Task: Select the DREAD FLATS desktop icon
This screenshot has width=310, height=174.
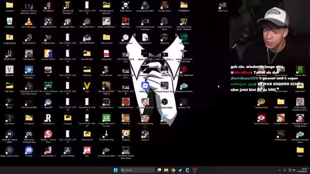Action: click(10, 54)
